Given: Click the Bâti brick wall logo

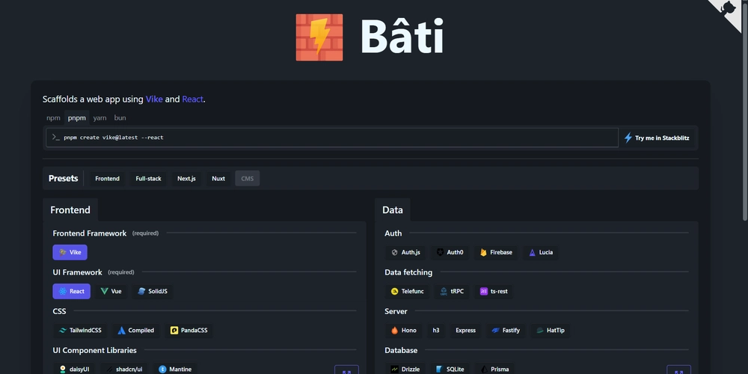Looking at the screenshot, I should click(x=319, y=37).
